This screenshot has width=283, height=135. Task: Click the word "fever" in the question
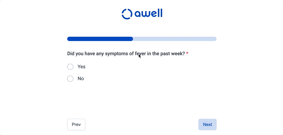tap(140, 53)
